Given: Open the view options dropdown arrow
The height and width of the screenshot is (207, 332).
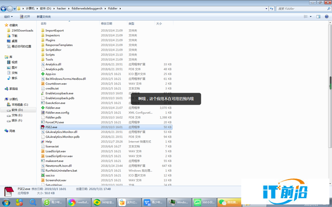Looking at the screenshot, I should pos(311,17).
